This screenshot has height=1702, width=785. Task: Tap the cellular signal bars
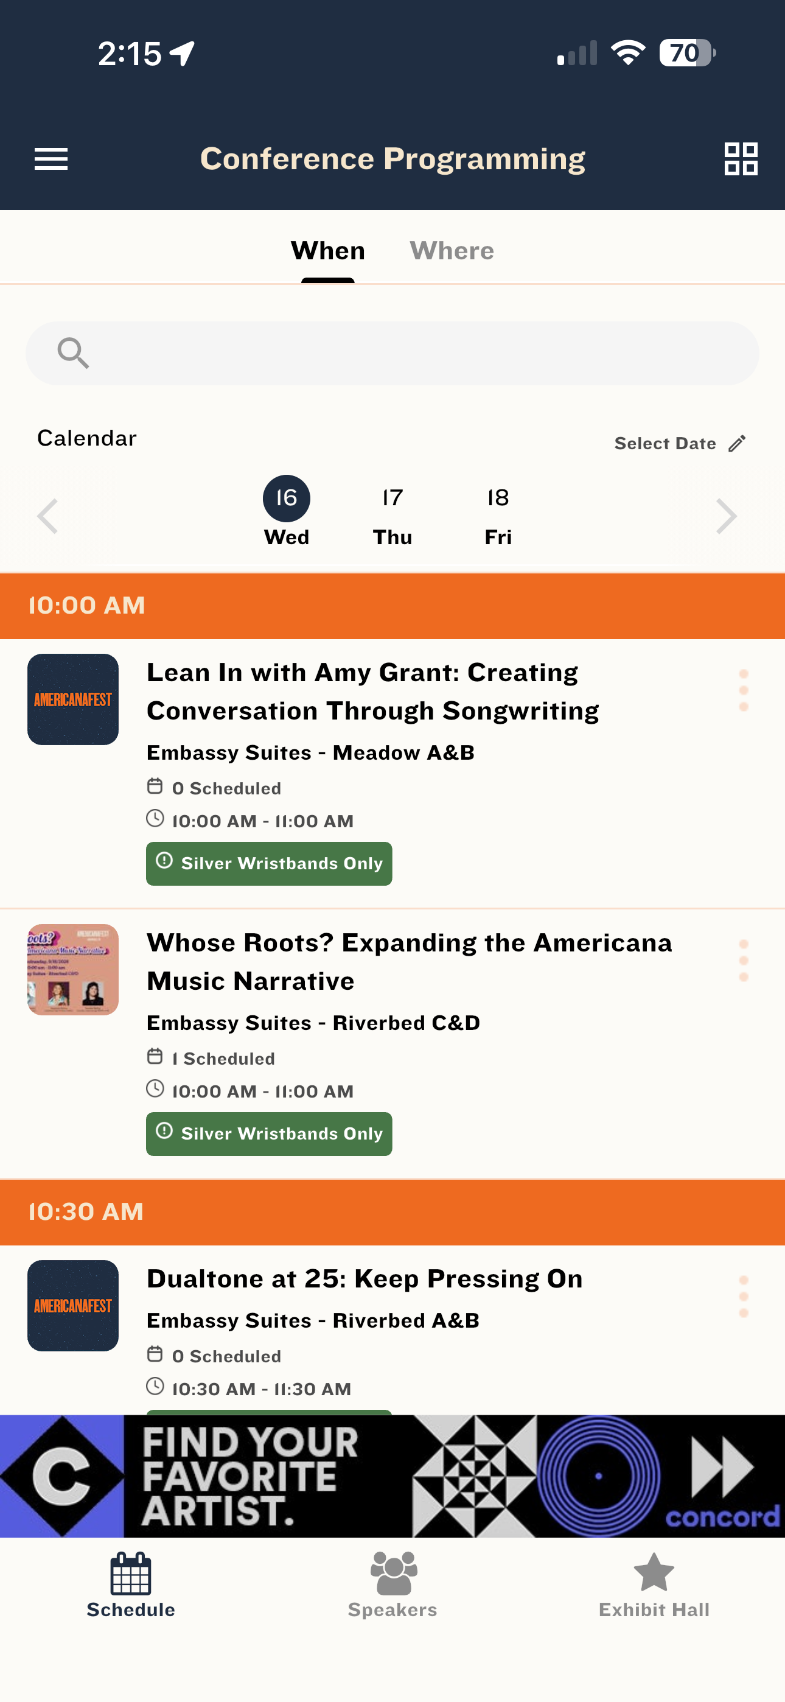pos(577,54)
